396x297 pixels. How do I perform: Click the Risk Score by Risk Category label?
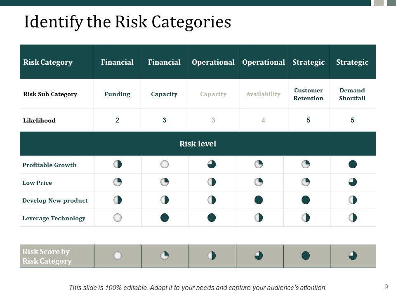click(47, 256)
